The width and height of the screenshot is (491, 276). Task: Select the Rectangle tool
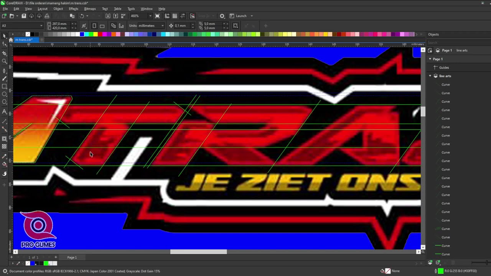(5, 86)
